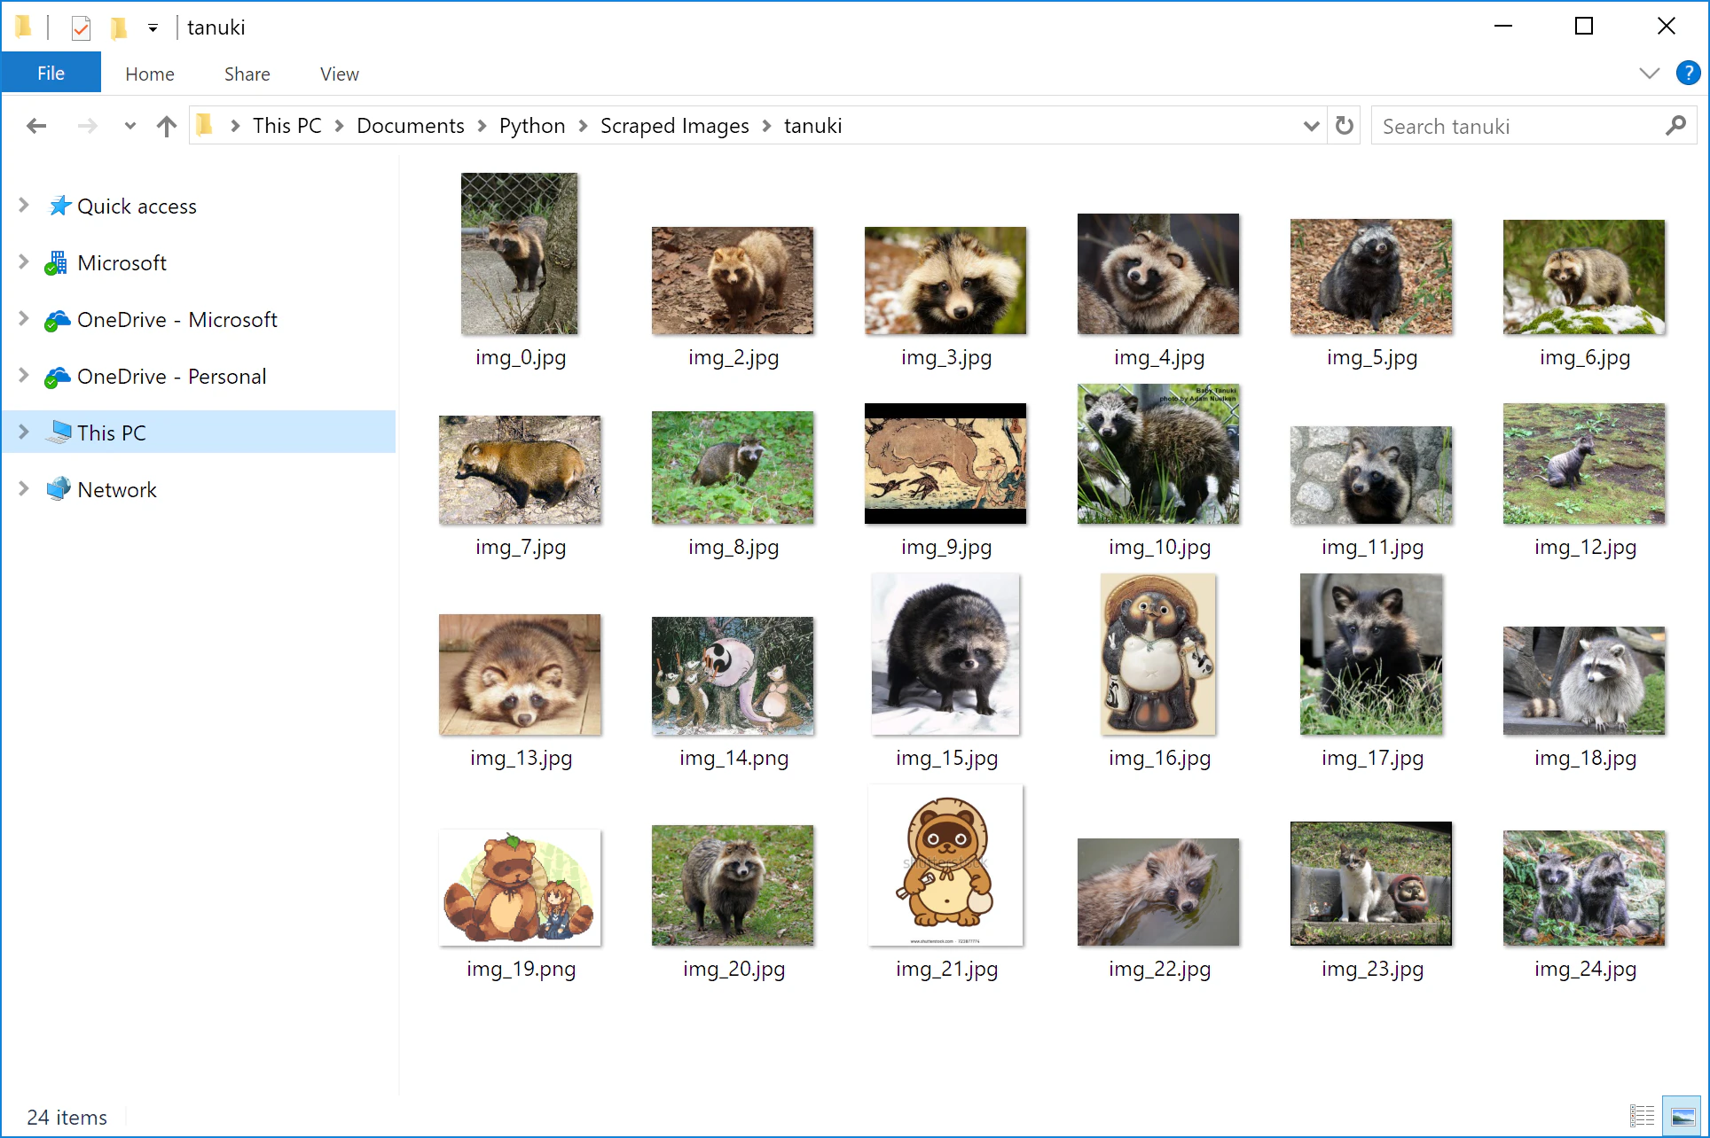Expand the Quick access tree node
Image resolution: width=1710 pixels, height=1138 pixels.
(24, 206)
